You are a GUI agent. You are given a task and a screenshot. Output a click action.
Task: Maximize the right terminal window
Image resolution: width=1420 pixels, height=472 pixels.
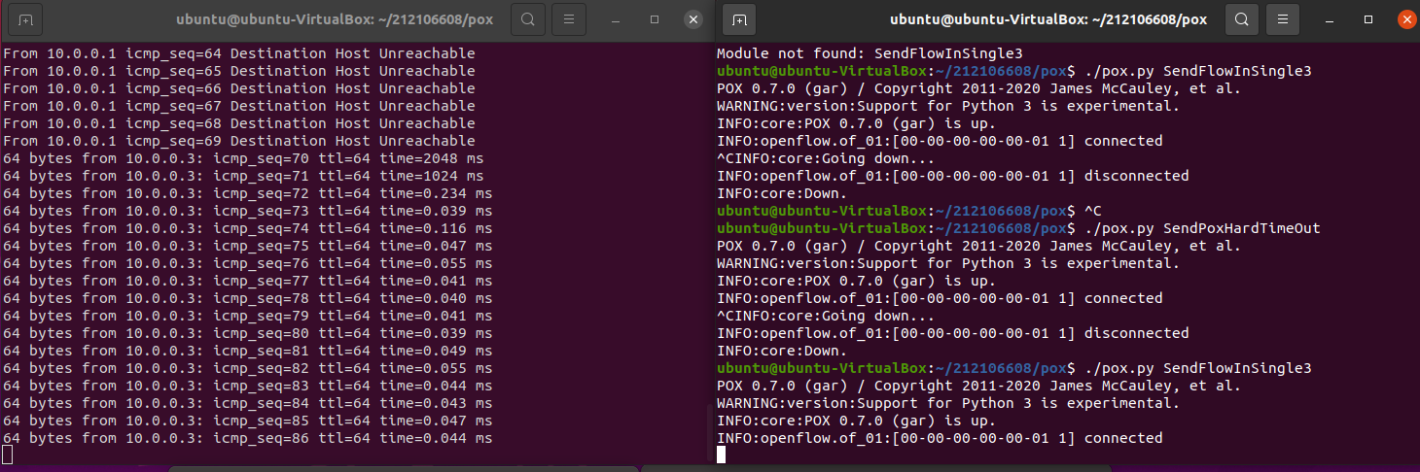point(1368,19)
